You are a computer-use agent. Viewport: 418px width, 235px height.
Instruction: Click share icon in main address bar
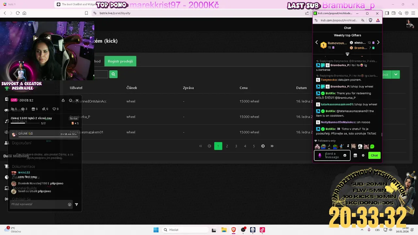coord(307,13)
